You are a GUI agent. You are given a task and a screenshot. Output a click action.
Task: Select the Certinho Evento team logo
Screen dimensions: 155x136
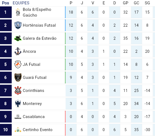click(18, 130)
